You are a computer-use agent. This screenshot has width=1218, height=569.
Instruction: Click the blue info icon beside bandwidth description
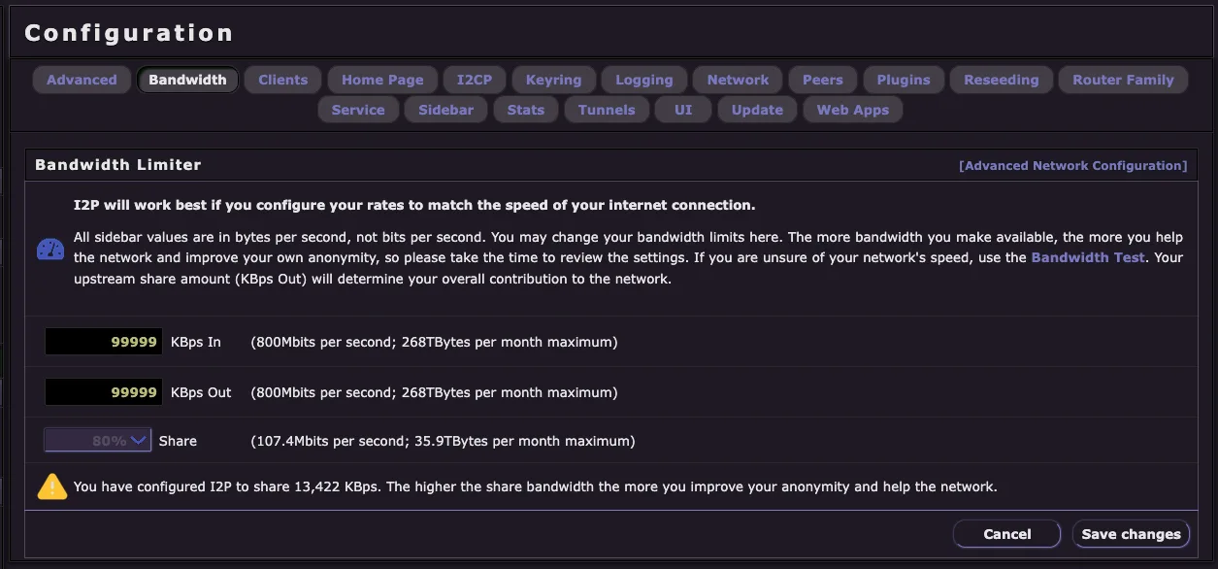(49, 250)
